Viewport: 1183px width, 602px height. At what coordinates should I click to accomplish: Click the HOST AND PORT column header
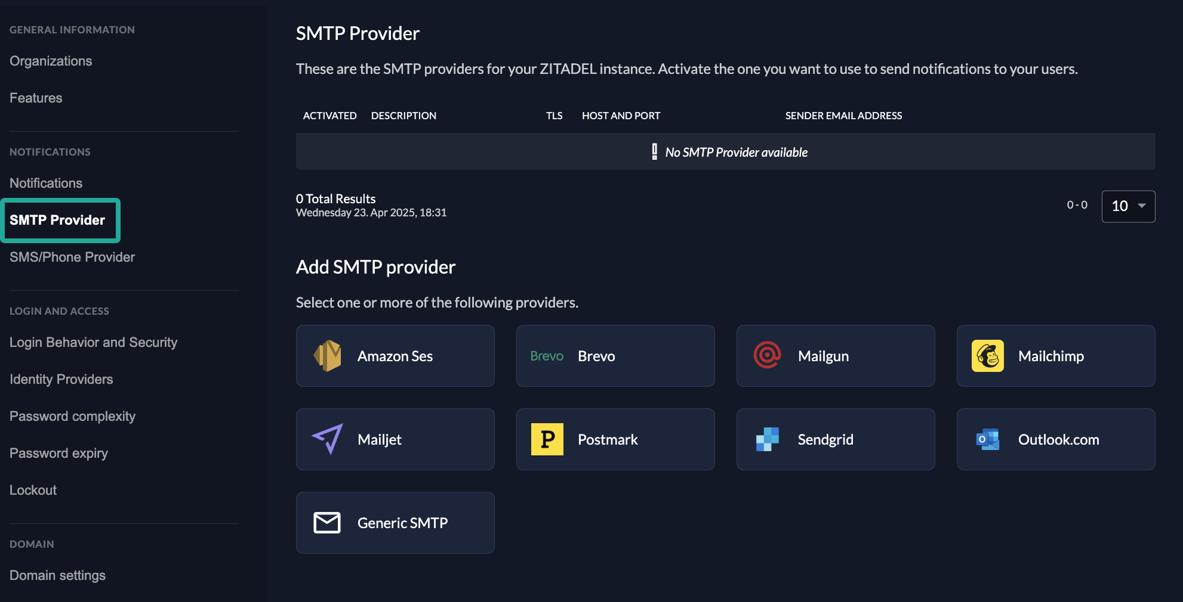pyautogui.click(x=621, y=116)
